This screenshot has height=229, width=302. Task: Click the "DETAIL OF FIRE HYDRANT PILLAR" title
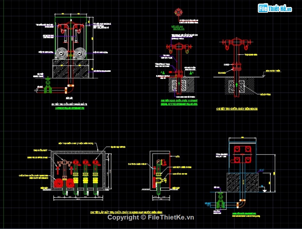179,104
